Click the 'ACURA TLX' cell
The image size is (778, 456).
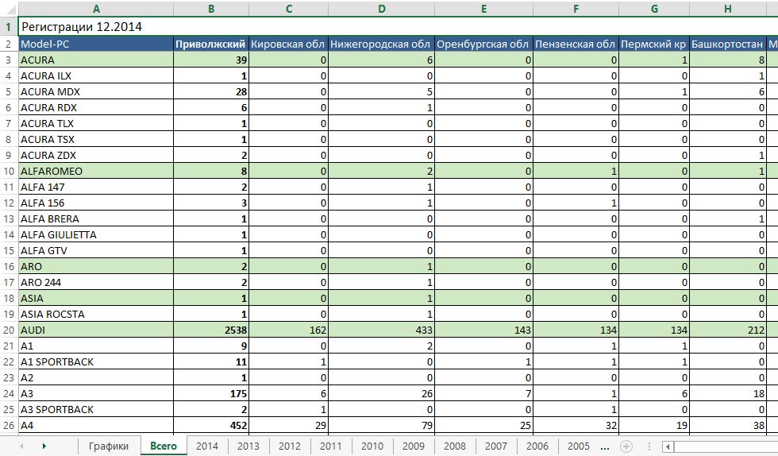click(96, 123)
